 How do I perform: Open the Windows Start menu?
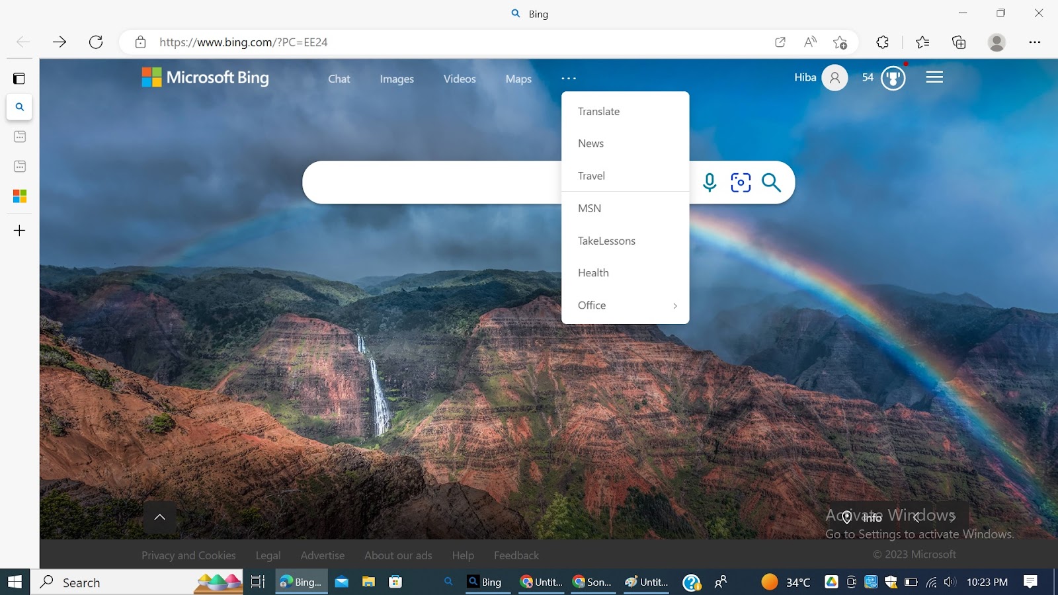click(15, 582)
